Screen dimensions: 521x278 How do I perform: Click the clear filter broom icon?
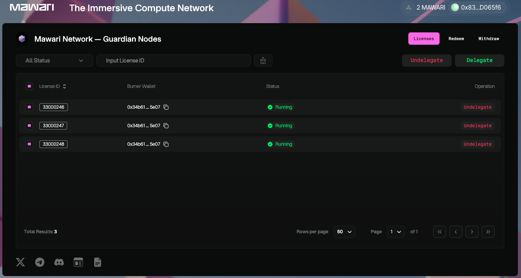263,61
